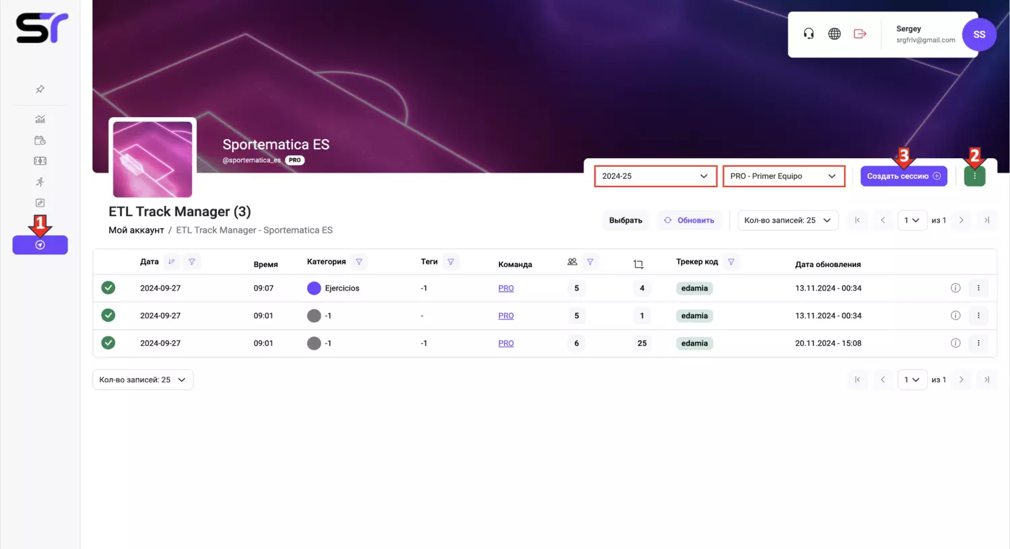Click the Создать сессию button
The image size is (1010, 549).
pyautogui.click(x=904, y=176)
